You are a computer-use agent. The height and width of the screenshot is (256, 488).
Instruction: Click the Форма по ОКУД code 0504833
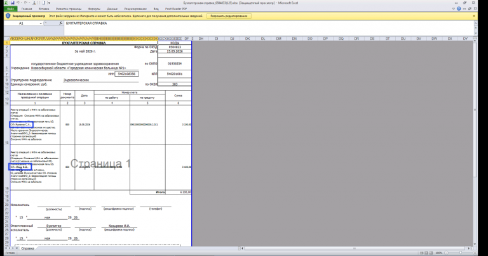pos(175,47)
